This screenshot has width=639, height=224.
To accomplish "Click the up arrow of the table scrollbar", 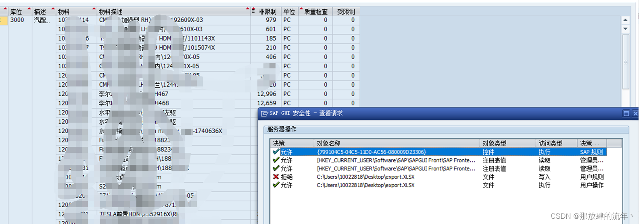I will pos(626,20).
